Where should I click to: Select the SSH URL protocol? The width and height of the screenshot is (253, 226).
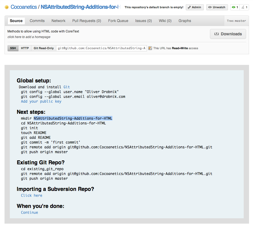coord(13,48)
